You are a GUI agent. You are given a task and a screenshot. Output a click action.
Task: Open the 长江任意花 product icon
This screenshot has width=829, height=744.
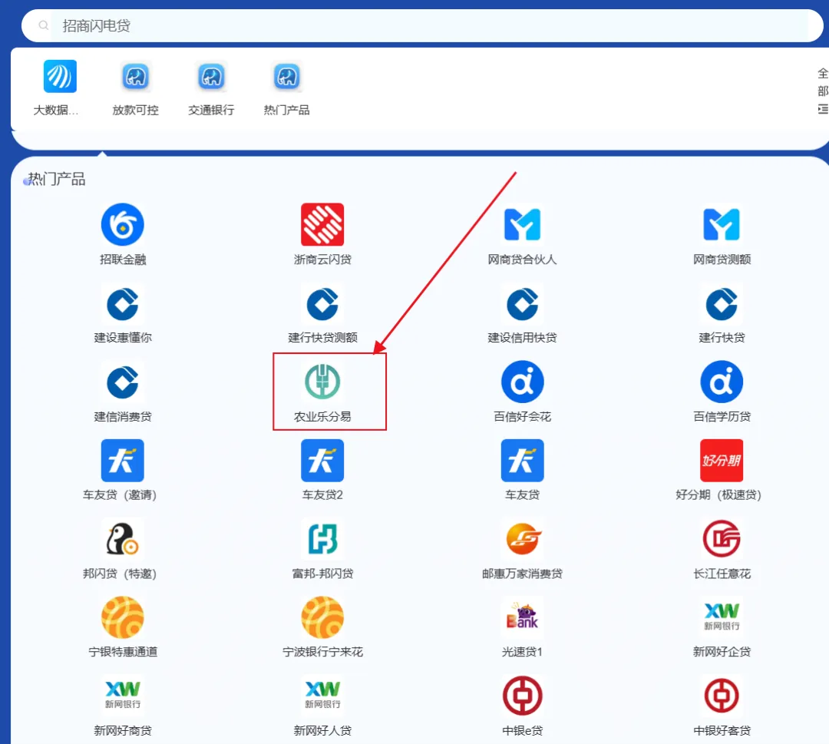[722, 539]
